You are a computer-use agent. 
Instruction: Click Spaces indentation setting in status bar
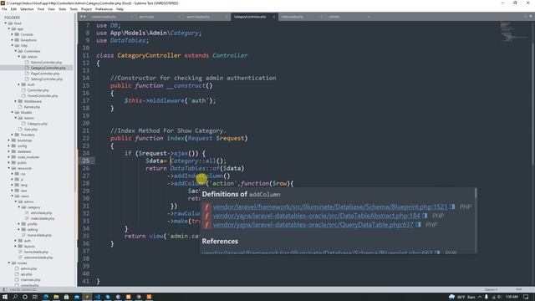point(491,289)
